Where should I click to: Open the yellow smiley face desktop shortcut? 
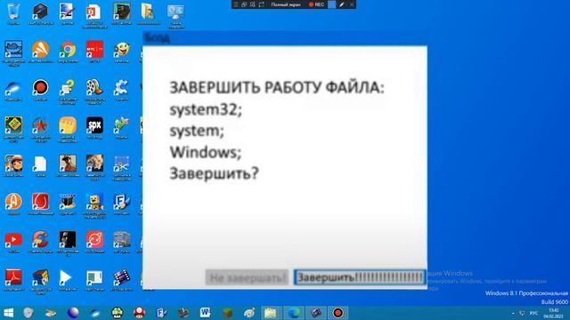[121, 50]
